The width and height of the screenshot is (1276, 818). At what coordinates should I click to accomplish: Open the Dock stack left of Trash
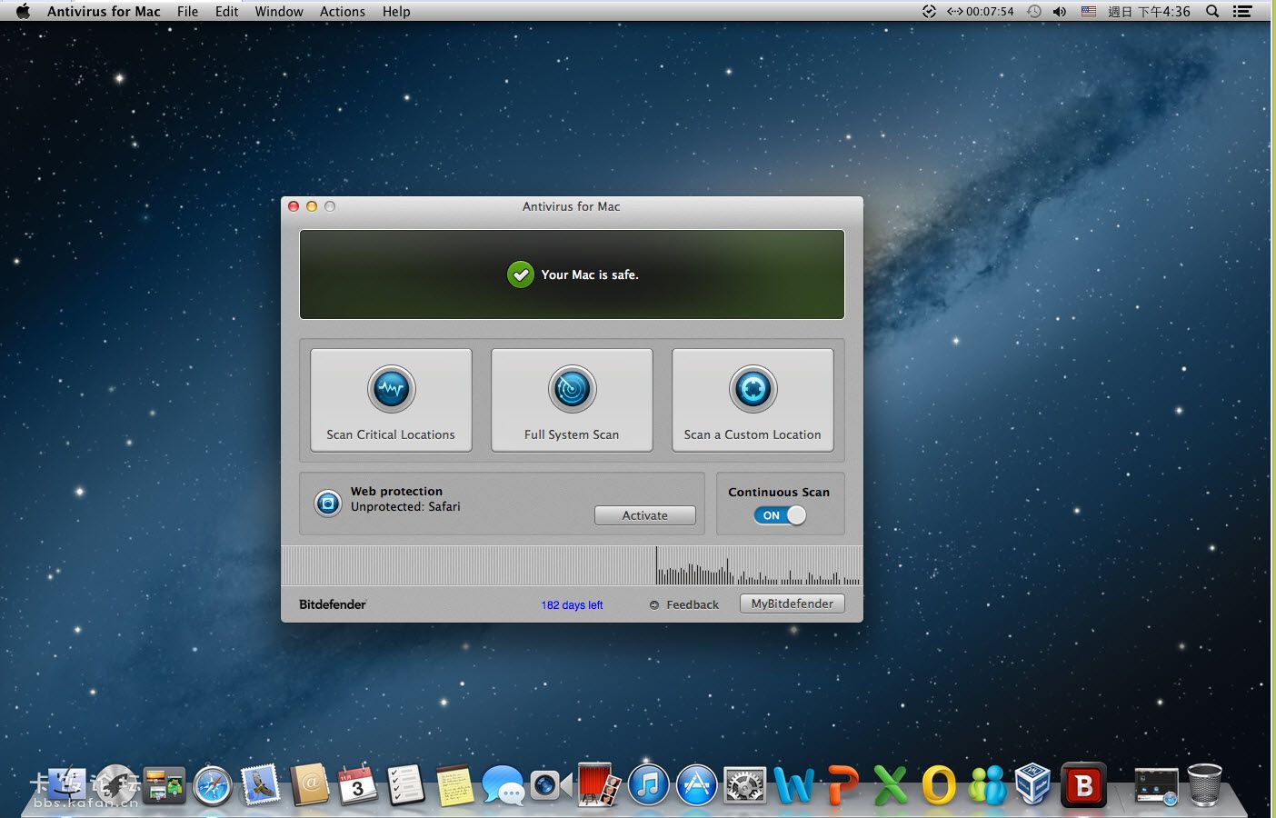(x=1156, y=785)
